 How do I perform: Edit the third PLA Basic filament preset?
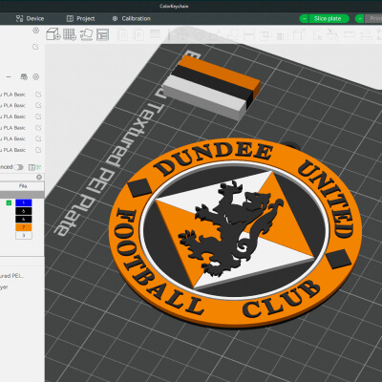(38, 117)
